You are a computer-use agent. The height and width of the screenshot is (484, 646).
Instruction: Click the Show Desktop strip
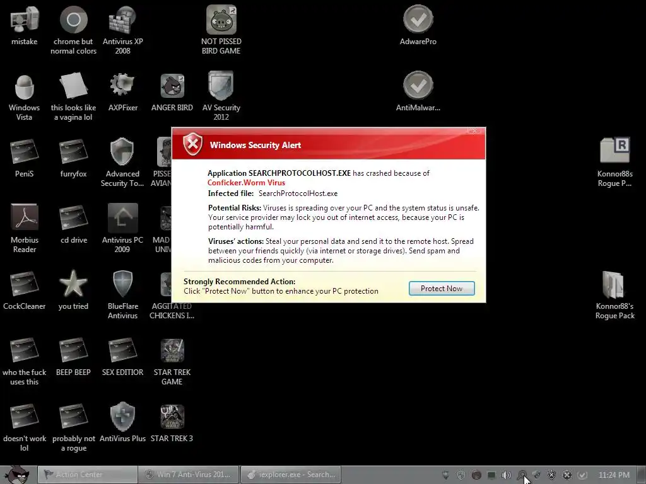click(x=641, y=475)
